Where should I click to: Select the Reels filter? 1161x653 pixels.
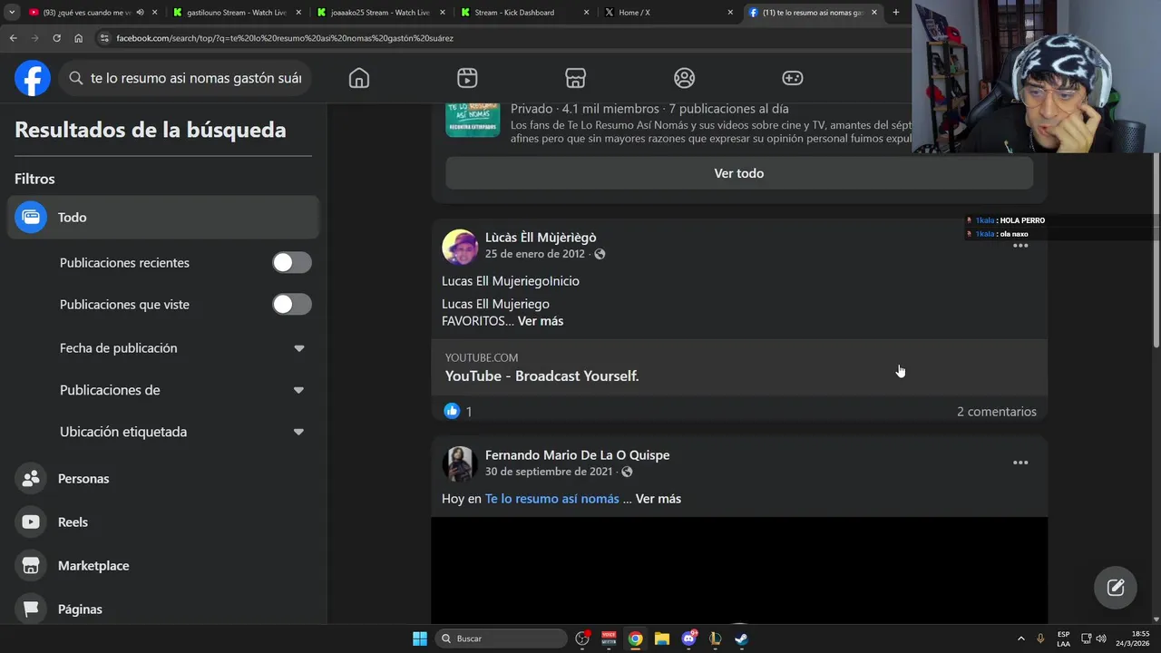[163, 522]
